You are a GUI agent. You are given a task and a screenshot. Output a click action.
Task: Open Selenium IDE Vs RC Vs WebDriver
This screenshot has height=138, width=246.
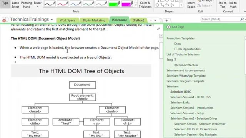[196, 129]
